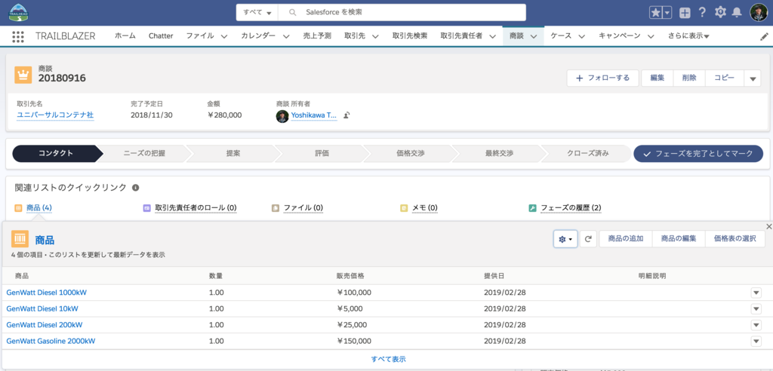Expand the 商談 tab menu chevron

533,36
